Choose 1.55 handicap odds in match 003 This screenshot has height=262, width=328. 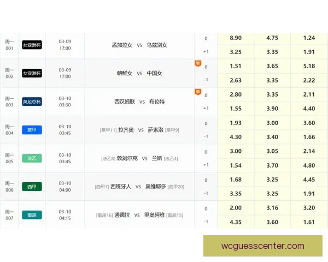[x=236, y=109]
